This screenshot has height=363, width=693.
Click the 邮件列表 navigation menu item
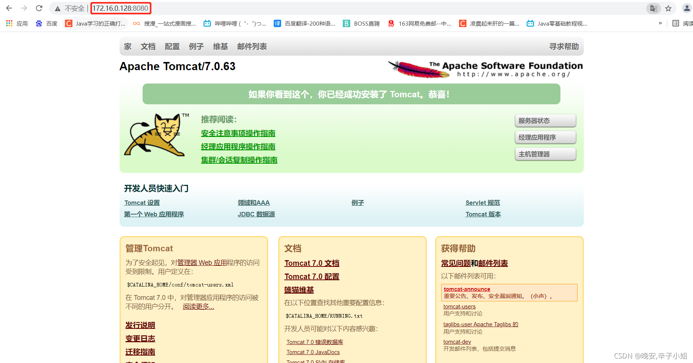coord(252,46)
